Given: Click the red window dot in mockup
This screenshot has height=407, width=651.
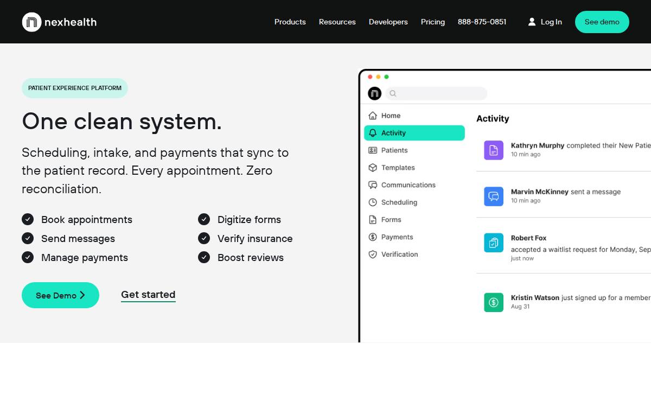Looking at the screenshot, I should [370, 77].
